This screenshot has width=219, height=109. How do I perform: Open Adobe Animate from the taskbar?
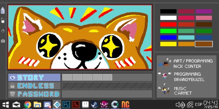pyautogui.click(x=76, y=105)
